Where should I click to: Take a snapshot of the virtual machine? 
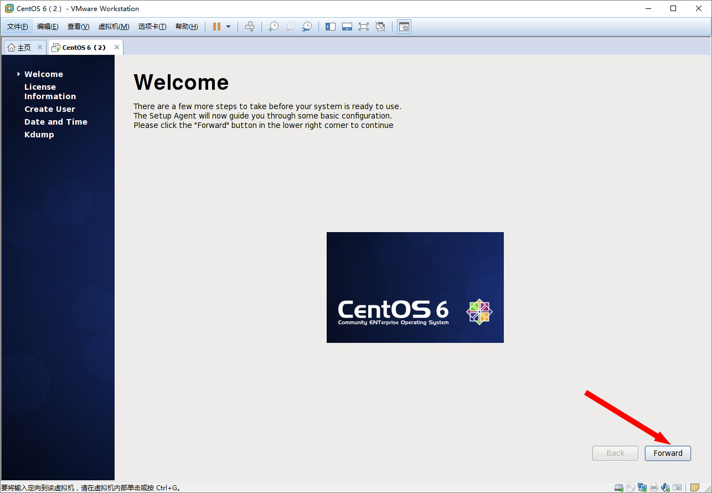pos(274,27)
